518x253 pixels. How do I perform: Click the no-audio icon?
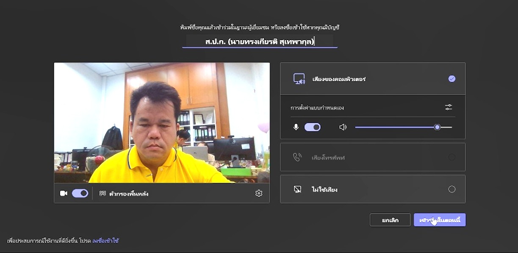point(297,189)
